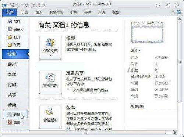Click 保存 in the backstage menu
The height and width of the screenshot is (137, 184).
(14, 22)
